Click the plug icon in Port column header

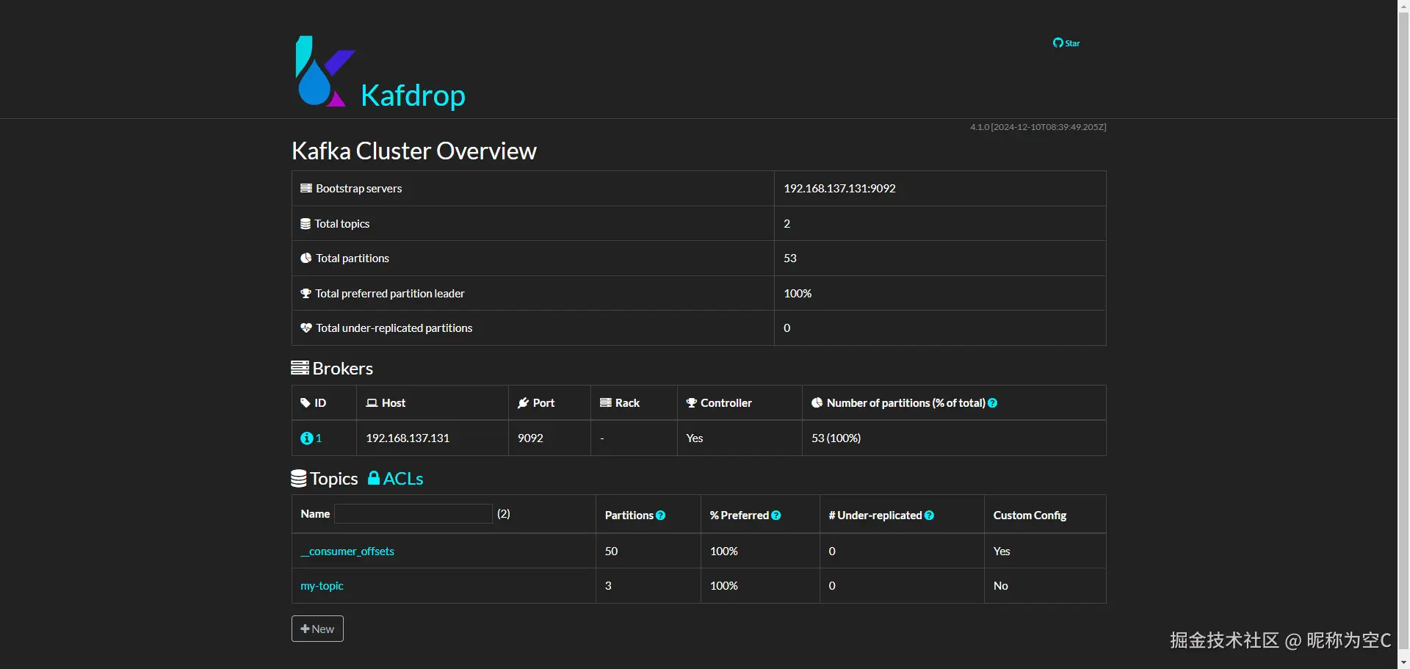(524, 402)
